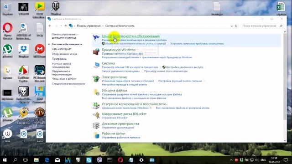Click the Рабочие папки folder icon
292x164 pixels.
[96, 135]
